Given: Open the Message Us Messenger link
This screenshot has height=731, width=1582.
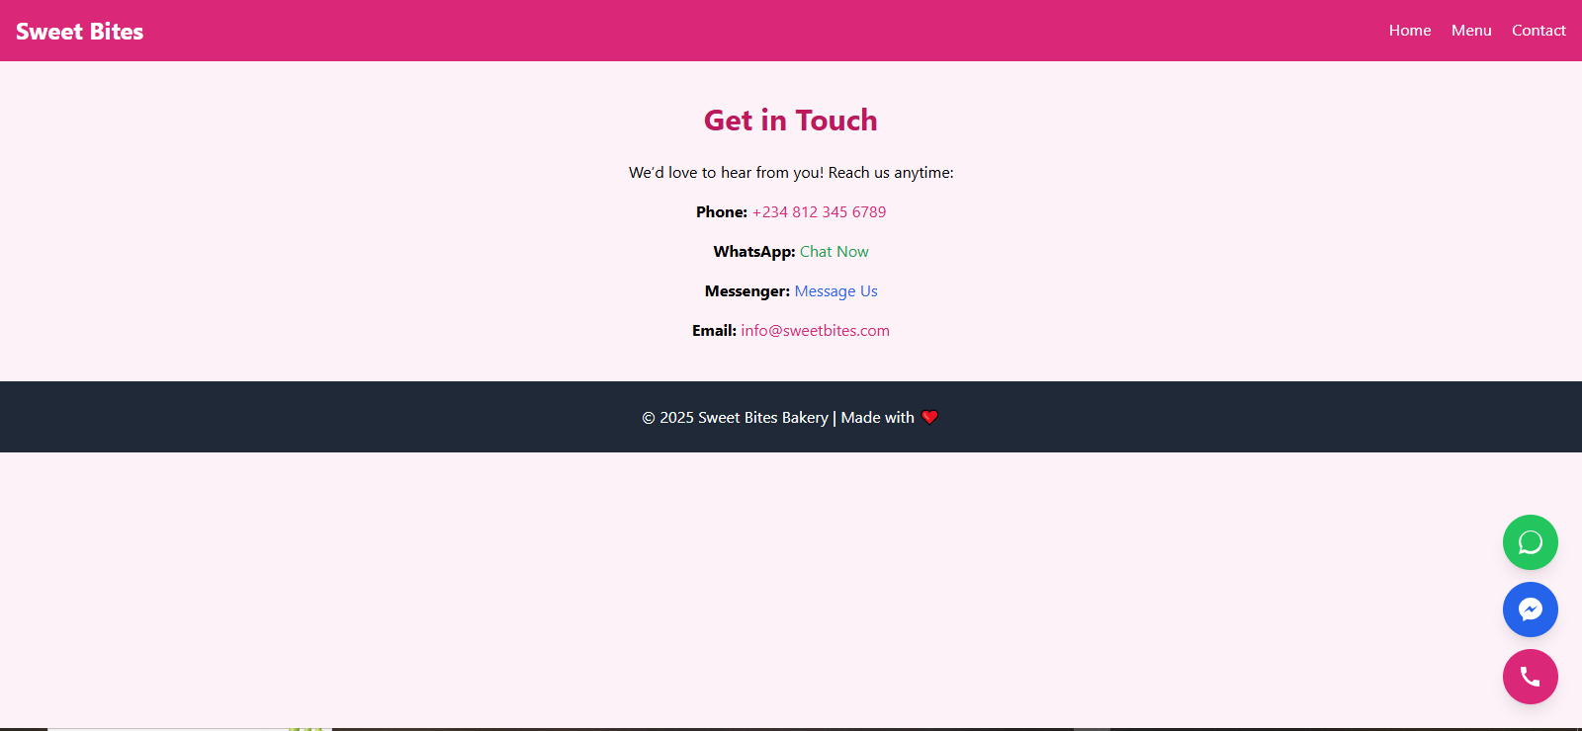Looking at the screenshot, I should (x=835, y=291).
